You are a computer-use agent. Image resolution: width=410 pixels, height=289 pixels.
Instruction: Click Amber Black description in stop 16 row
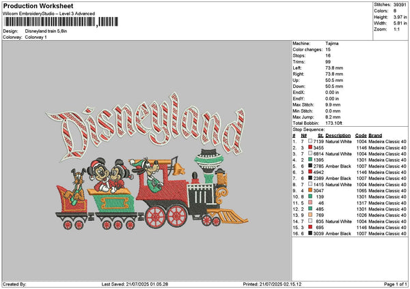pos(338,234)
